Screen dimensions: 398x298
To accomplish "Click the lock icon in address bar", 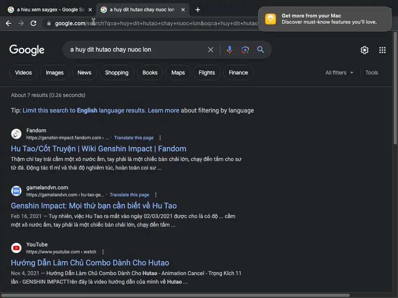I will [x=49, y=23].
